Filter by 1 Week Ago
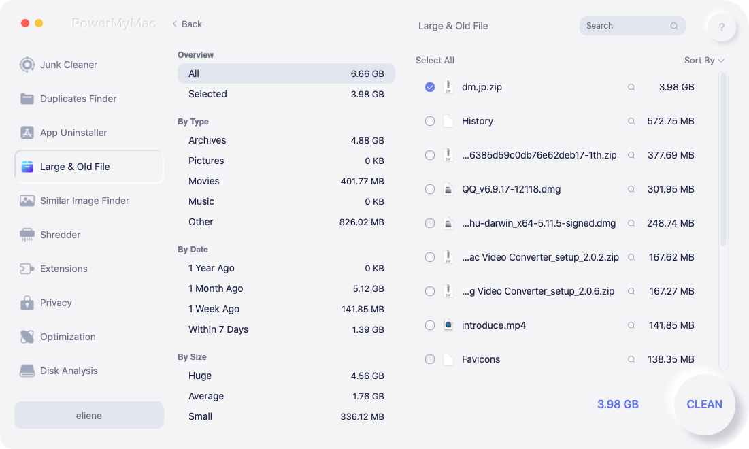The width and height of the screenshot is (749, 449). [286, 309]
